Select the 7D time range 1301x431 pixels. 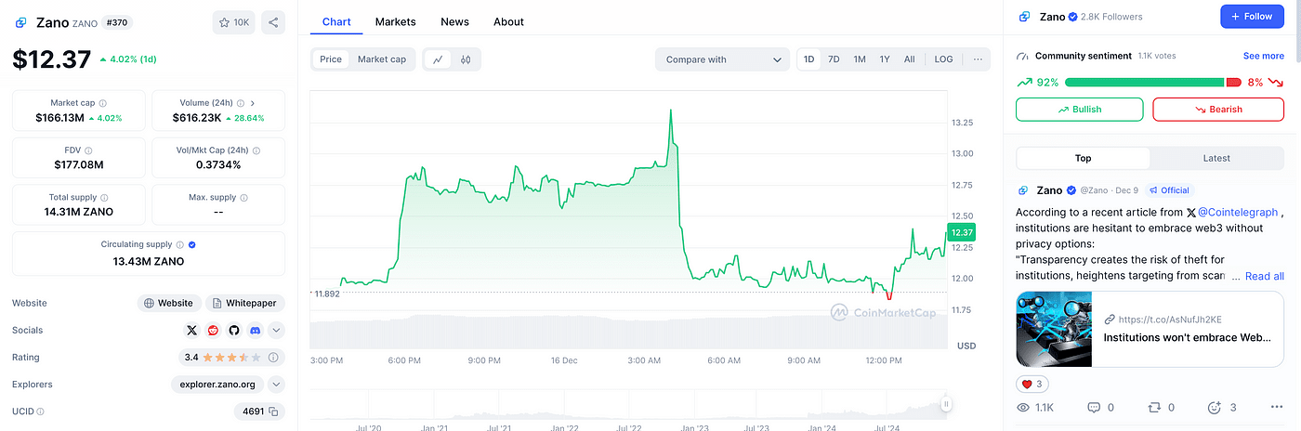pyautogui.click(x=834, y=59)
